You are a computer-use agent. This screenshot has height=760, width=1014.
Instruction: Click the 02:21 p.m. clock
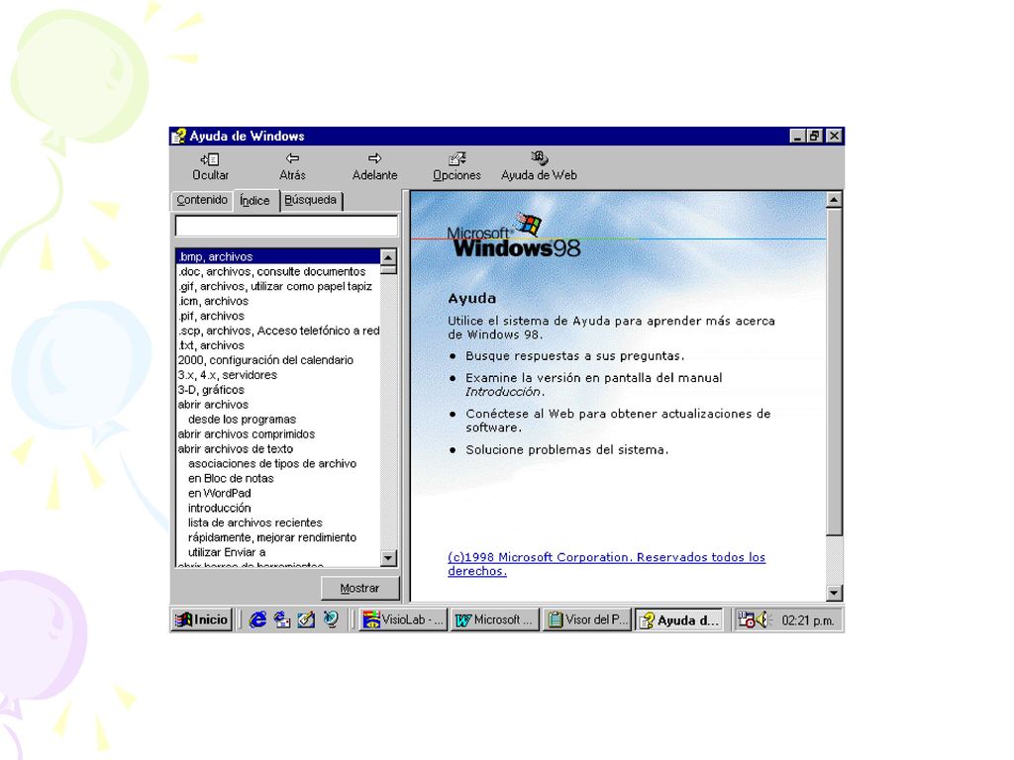[808, 620]
